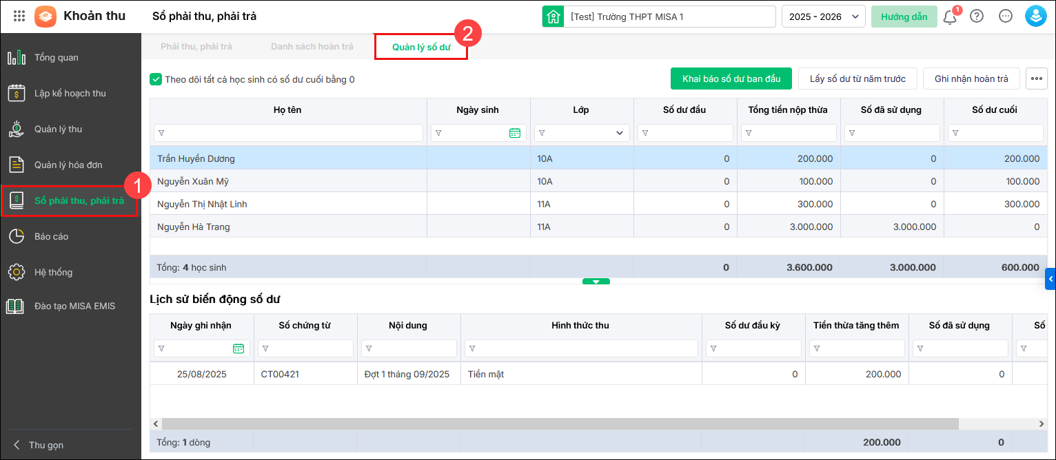Click the Quản lý hóa đơn document icon
The image size is (1056, 460).
tap(17, 165)
